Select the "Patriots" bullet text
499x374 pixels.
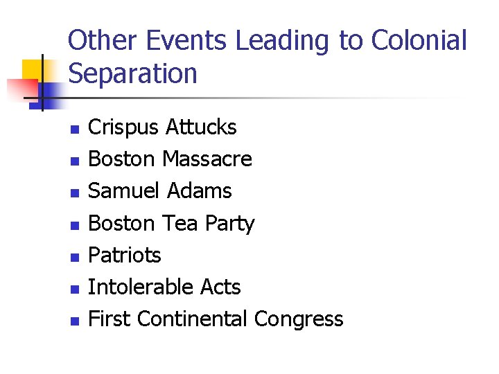click(125, 255)
